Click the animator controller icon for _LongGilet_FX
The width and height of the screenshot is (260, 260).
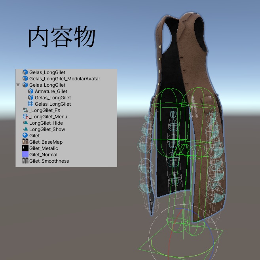25,110
